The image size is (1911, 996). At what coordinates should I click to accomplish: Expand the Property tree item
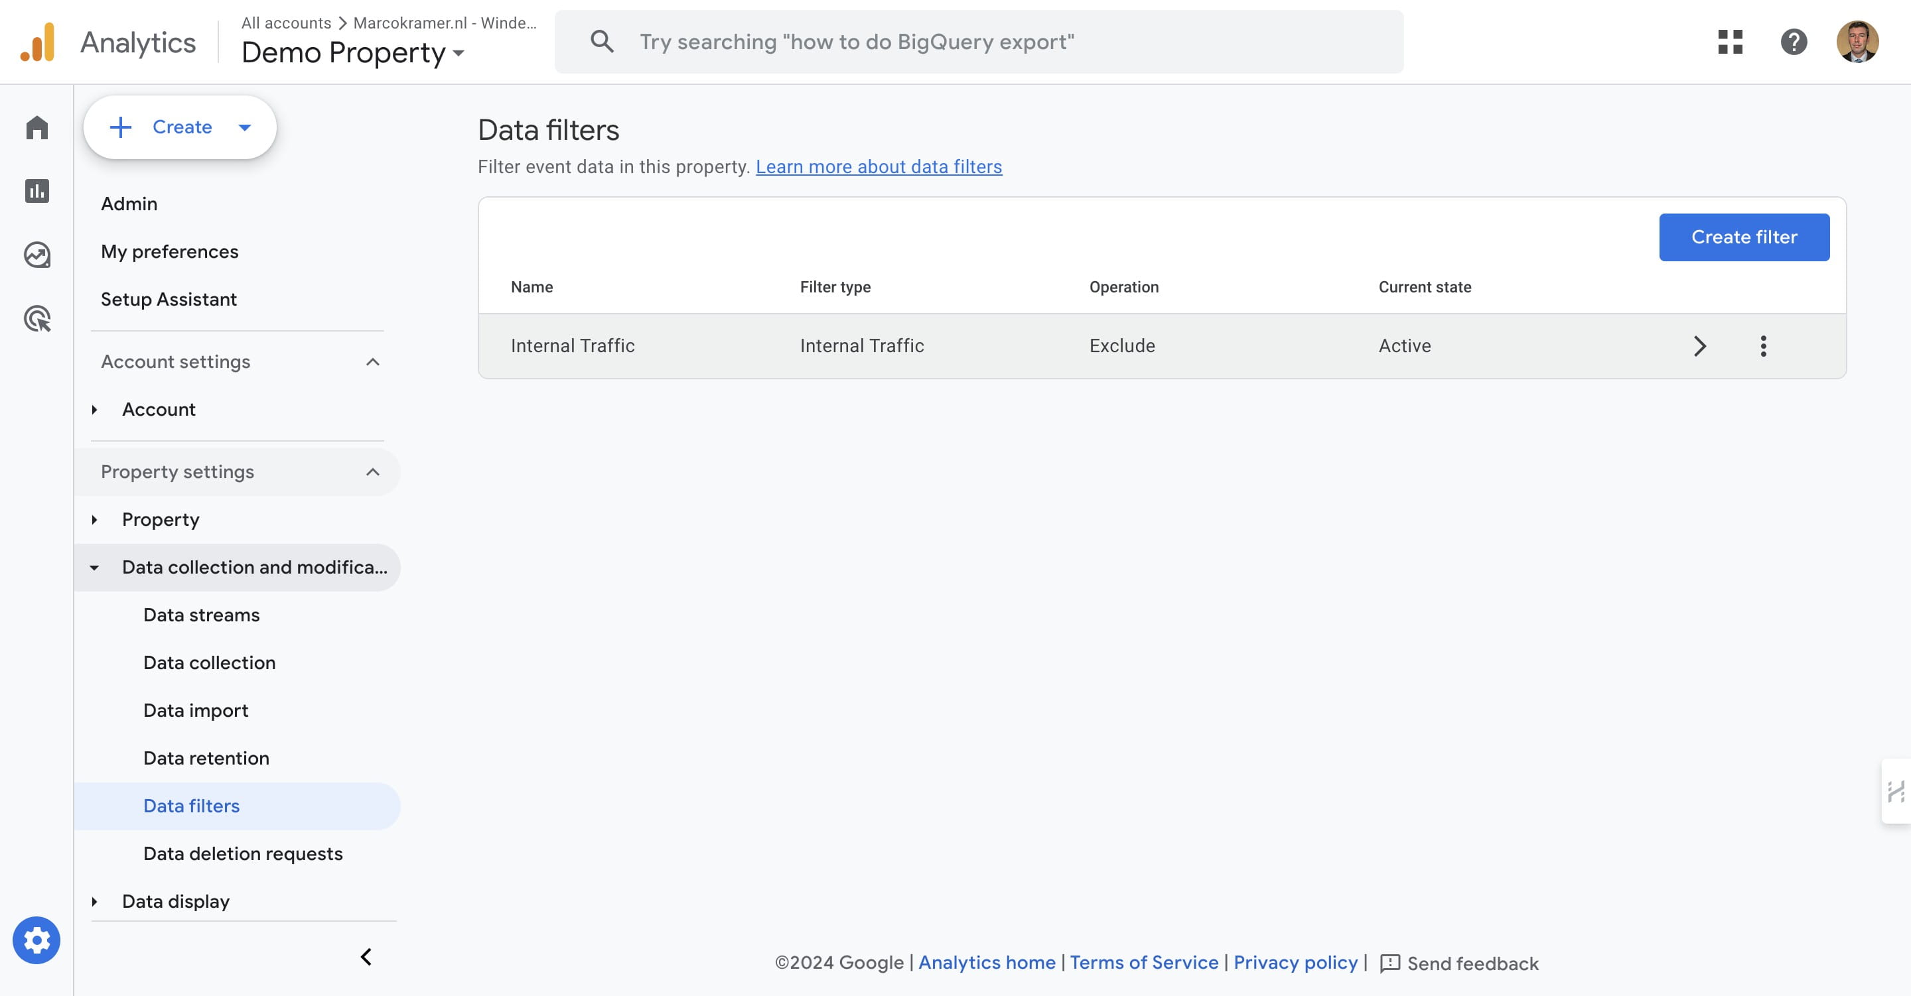[94, 520]
